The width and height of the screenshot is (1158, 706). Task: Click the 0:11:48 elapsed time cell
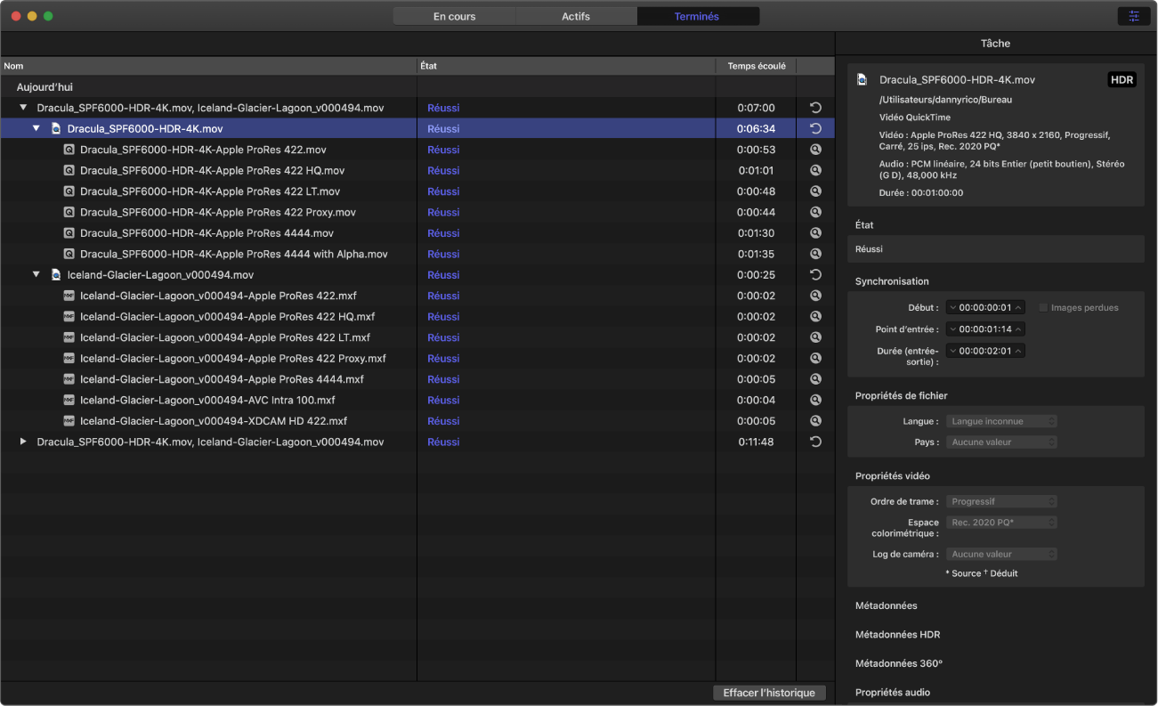(756, 442)
